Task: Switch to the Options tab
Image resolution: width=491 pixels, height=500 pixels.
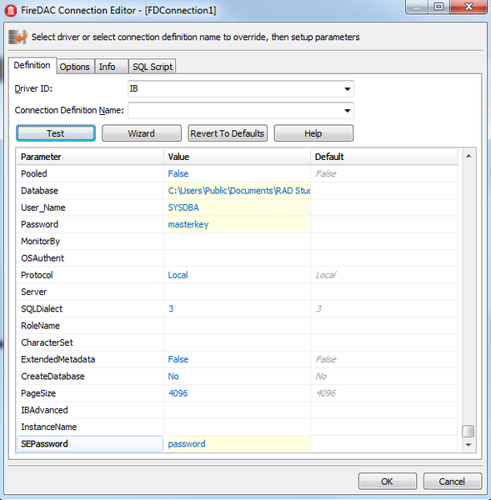Action: click(x=75, y=67)
